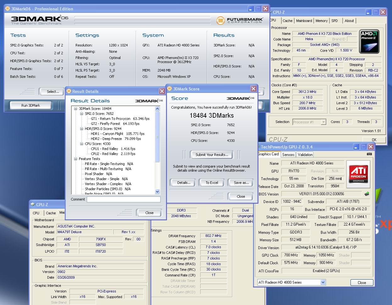Screen dimensions: 392x305
Task: Click the 18484 3DMarks score text
Action: (x=212, y=115)
